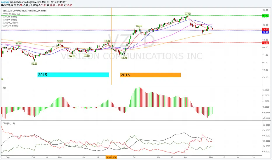
Task: Select the VERIZON COMMUNICATIONS INC, D, NYSE legend title
Action: (x=25, y=11)
